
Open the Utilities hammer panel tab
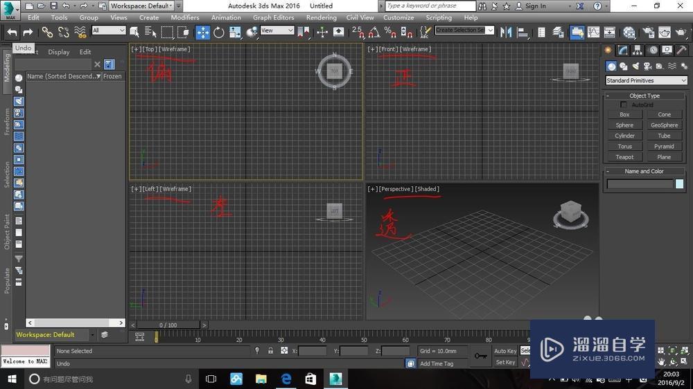point(681,51)
